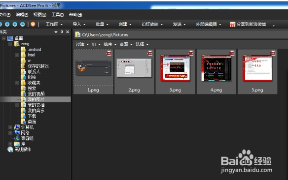Open the 导入 import dropdown
The width and height of the screenshot is (288, 180).
79,24
